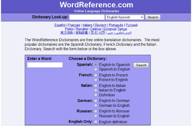Image resolution: width=192 pixels, height=126 pixels.
Task: Click the Enter a Word: heading
Action: [x=40, y=59]
